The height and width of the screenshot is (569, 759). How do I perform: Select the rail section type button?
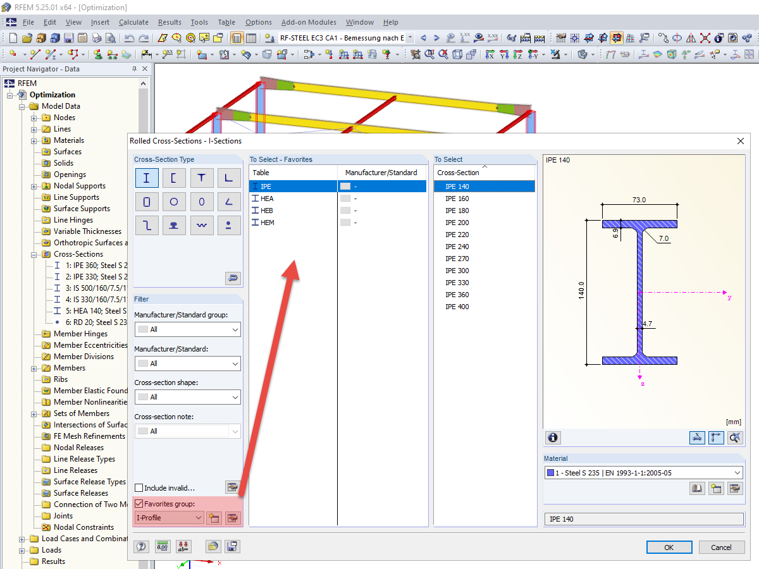click(x=174, y=226)
